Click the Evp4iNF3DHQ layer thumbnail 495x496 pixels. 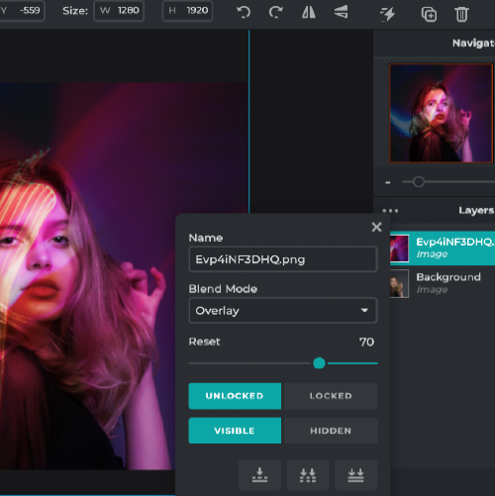(x=399, y=248)
